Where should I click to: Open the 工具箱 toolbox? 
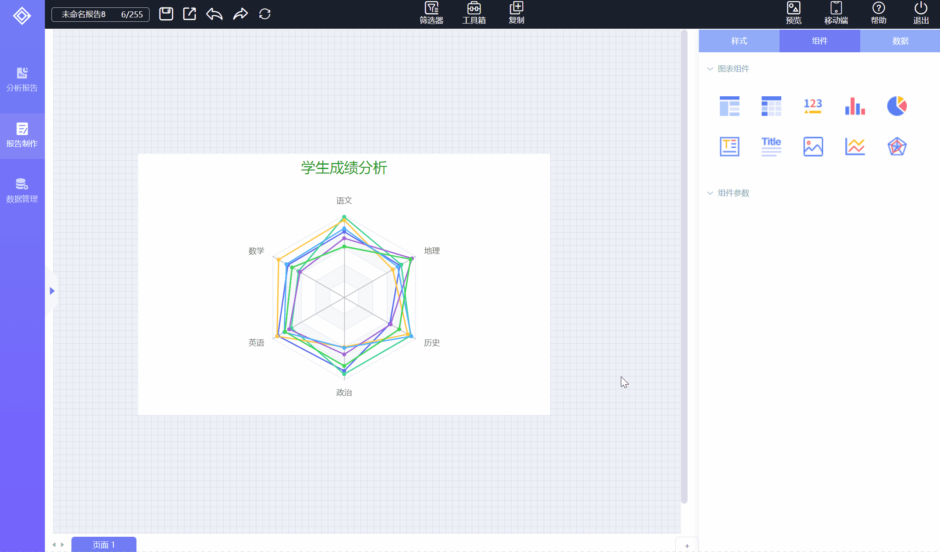point(474,13)
